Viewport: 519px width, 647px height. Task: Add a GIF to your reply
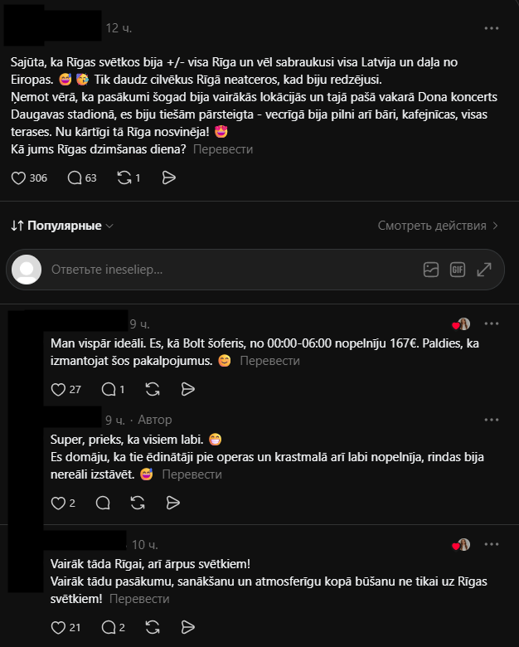[x=458, y=270]
